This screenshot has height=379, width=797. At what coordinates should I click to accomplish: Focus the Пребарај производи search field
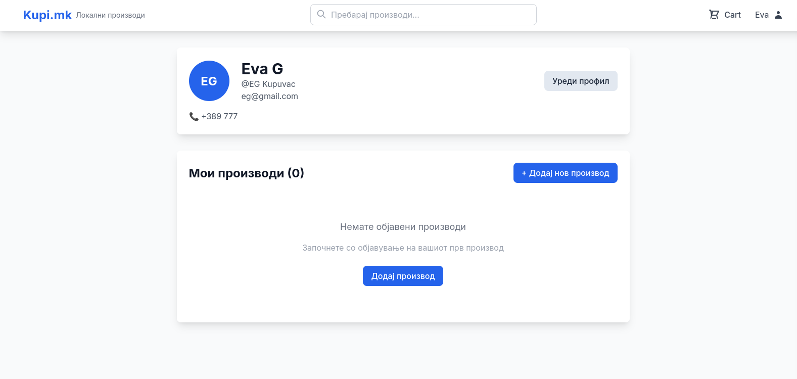tap(430, 15)
